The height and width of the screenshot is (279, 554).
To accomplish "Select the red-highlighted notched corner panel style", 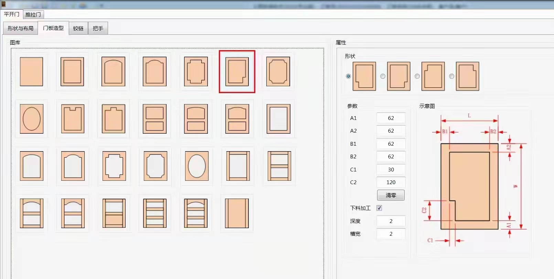I will coord(237,71).
